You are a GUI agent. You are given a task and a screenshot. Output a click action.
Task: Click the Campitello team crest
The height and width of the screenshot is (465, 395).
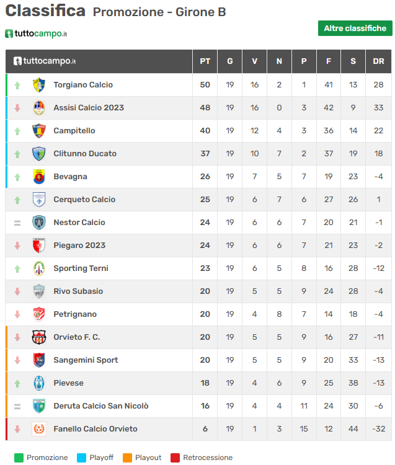coord(39,131)
